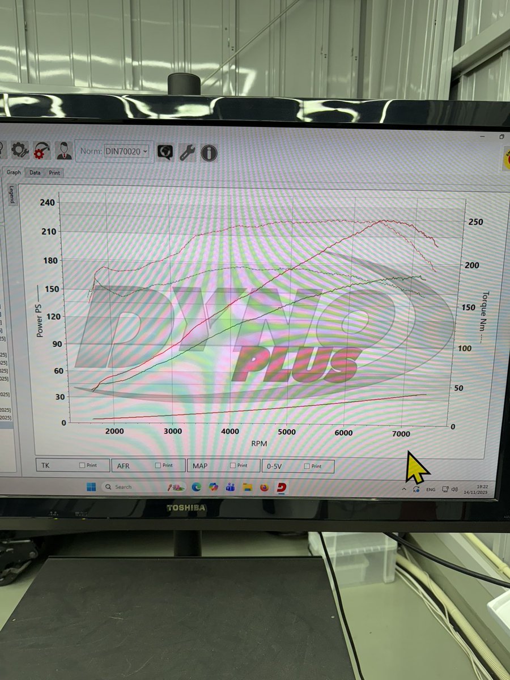This screenshot has width=510, height=680.
Task: Open the volume tray icon
Action: [x=455, y=489]
